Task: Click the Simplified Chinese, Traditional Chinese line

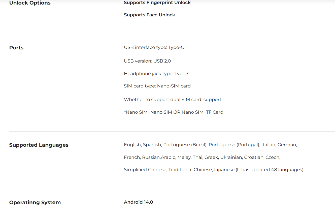Action: (x=214, y=170)
